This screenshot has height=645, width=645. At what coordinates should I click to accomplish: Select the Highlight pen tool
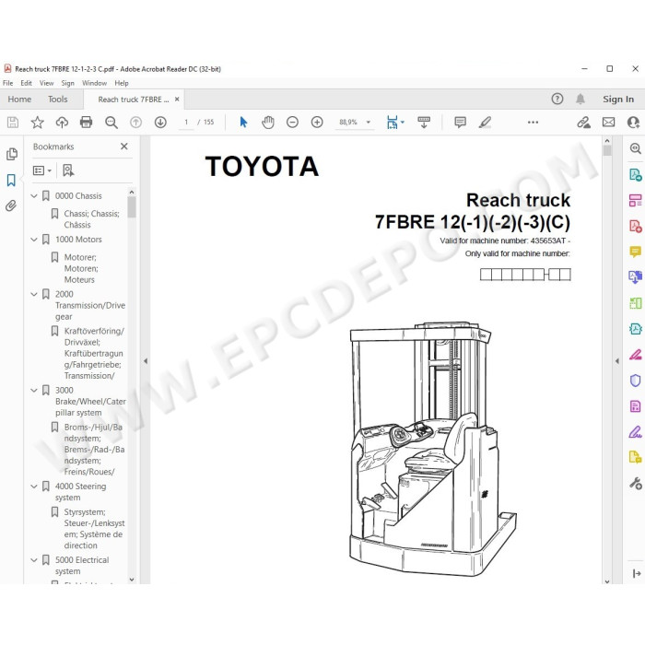pyautogui.click(x=485, y=123)
